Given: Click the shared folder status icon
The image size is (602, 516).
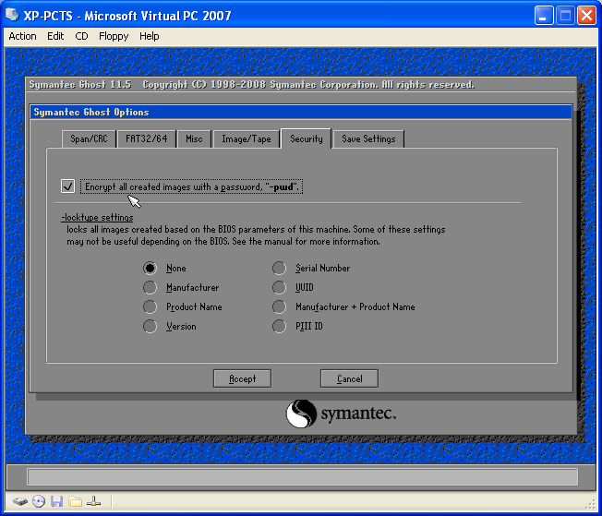Looking at the screenshot, I should [76, 501].
